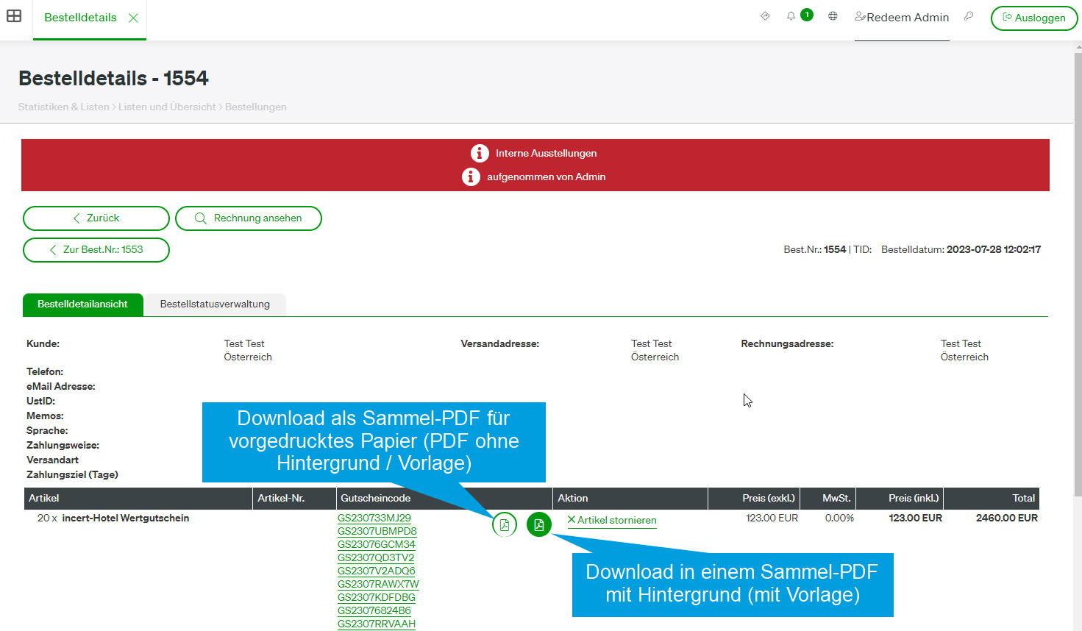Click the info icon beside Interne Ausstellungen

(x=480, y=153)
